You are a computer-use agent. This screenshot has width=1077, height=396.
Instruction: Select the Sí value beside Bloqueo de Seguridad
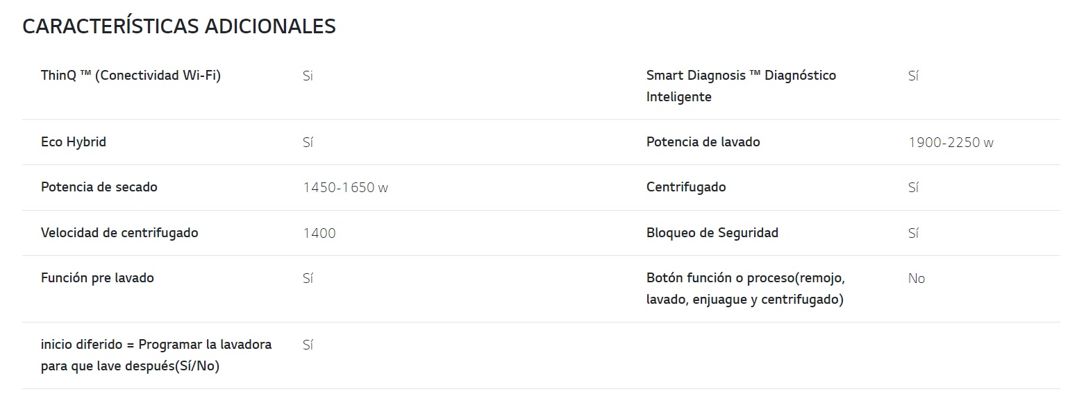914,234
